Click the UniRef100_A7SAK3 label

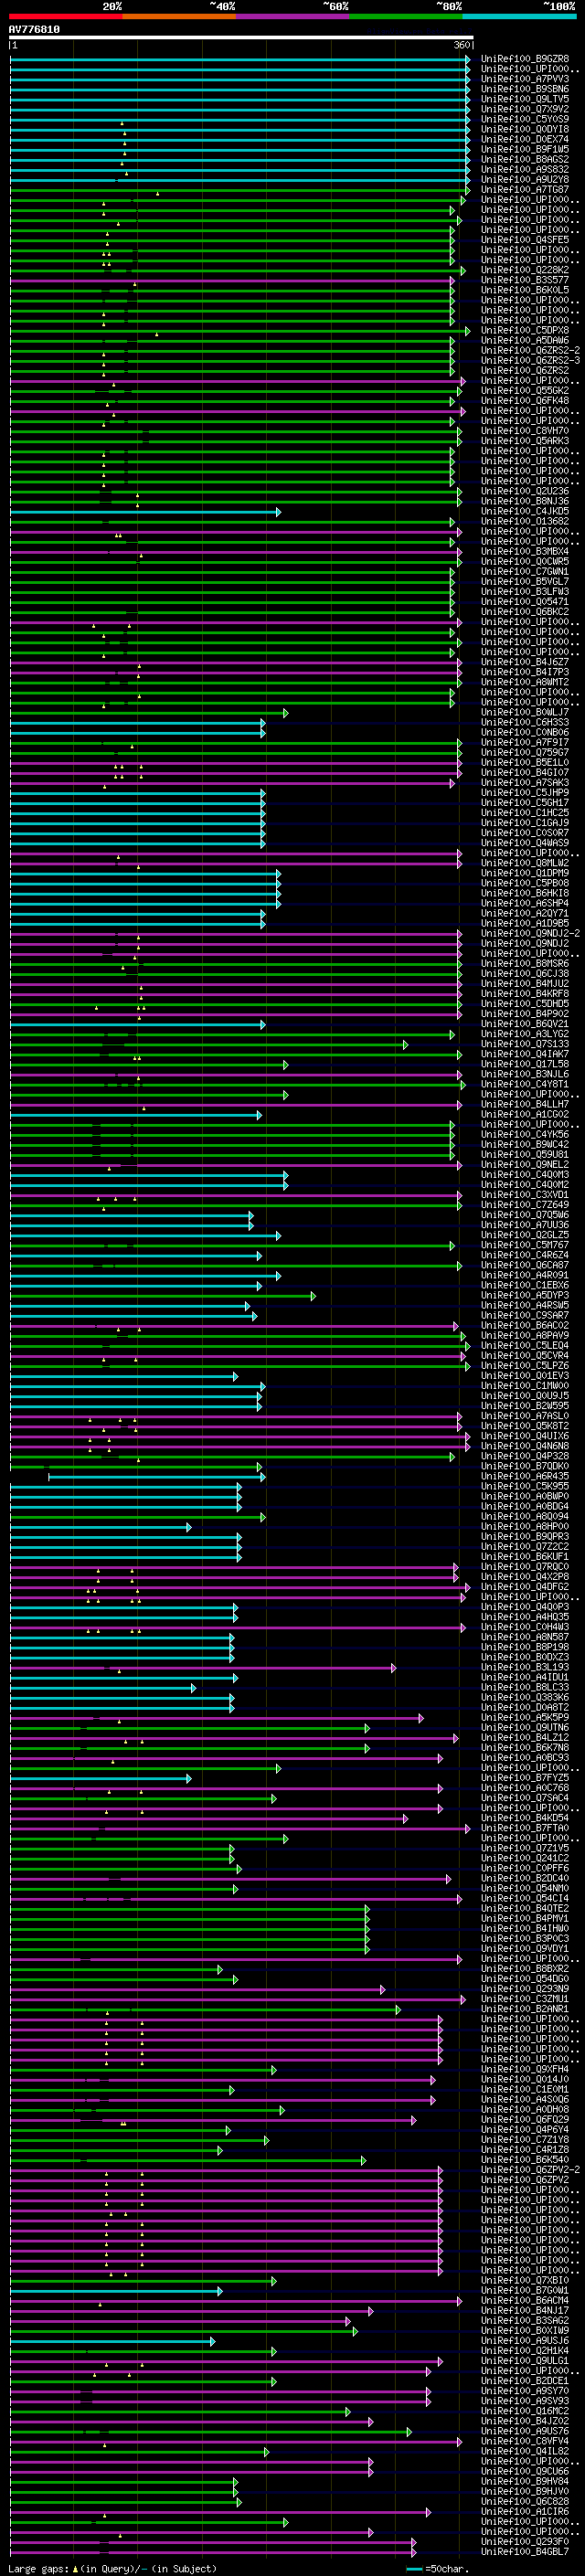coord(525,783)
